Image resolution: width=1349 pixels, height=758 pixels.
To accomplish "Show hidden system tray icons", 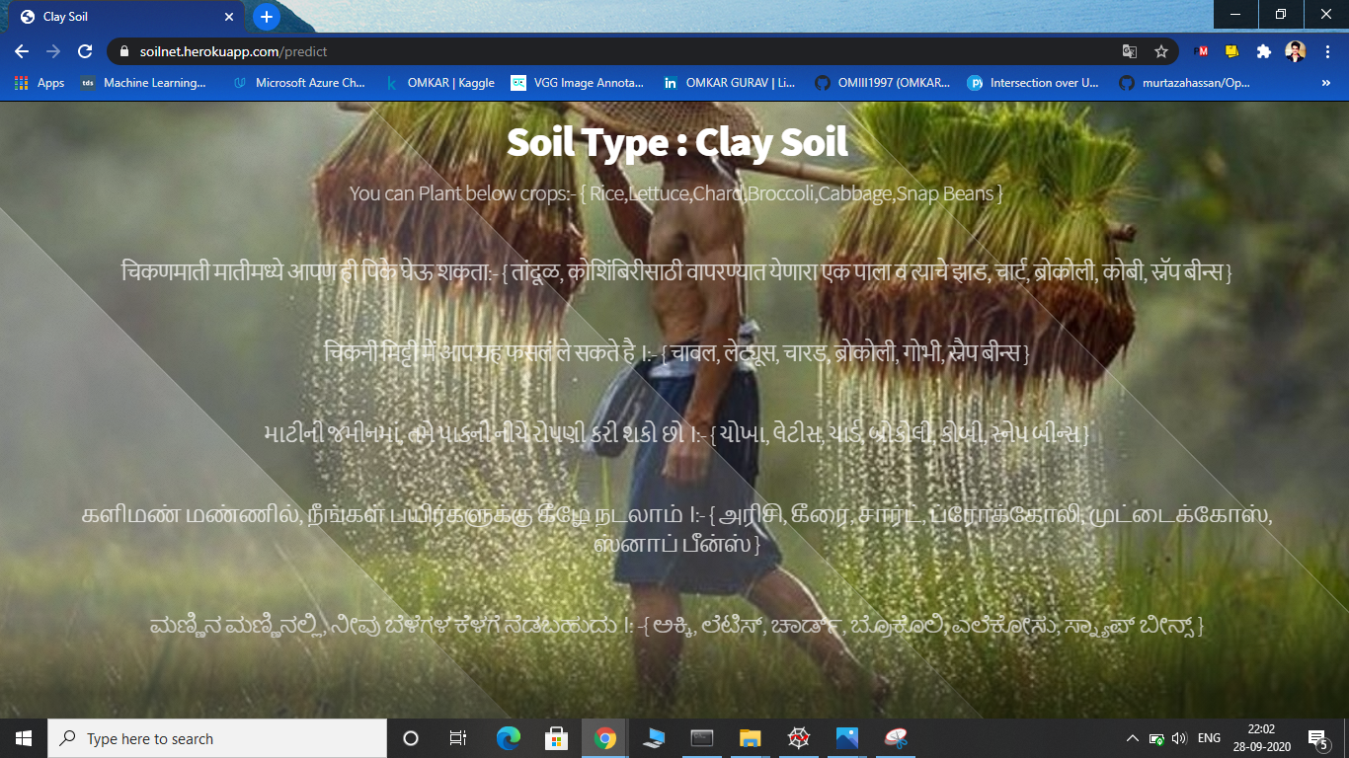I will tap(1132, 738).
